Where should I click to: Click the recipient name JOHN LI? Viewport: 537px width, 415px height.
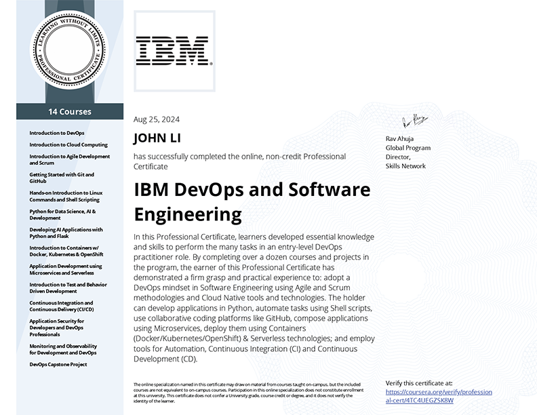point(157,138)
